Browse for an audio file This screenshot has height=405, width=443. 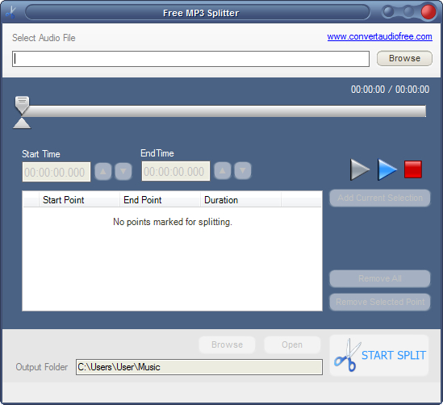404,58
